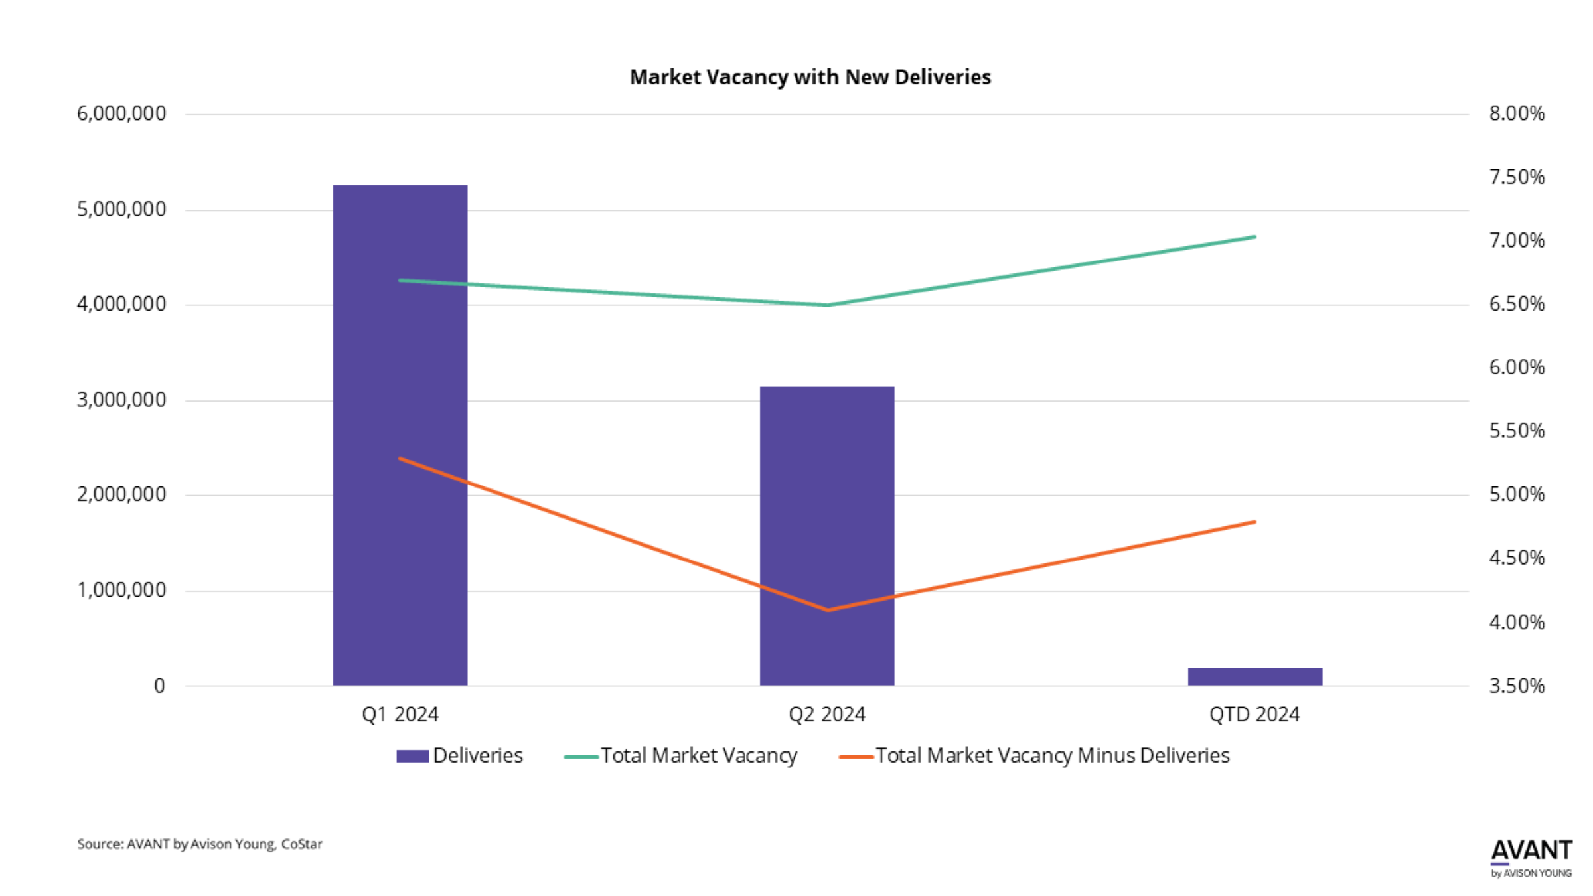Select the 'Total Market Vacancy' legend label
This screenshot has height=896, width=1593.
[x=699, y=756]
